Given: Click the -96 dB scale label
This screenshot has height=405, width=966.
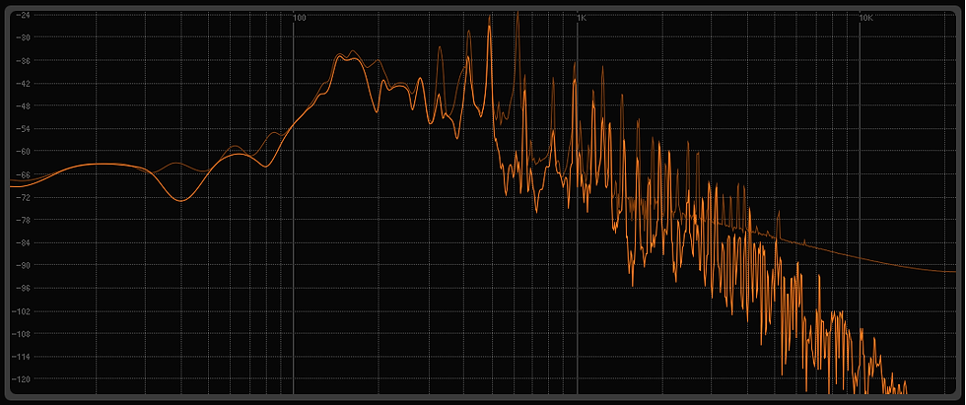Looking at the screenshot, I should click(x=25, y=288).
